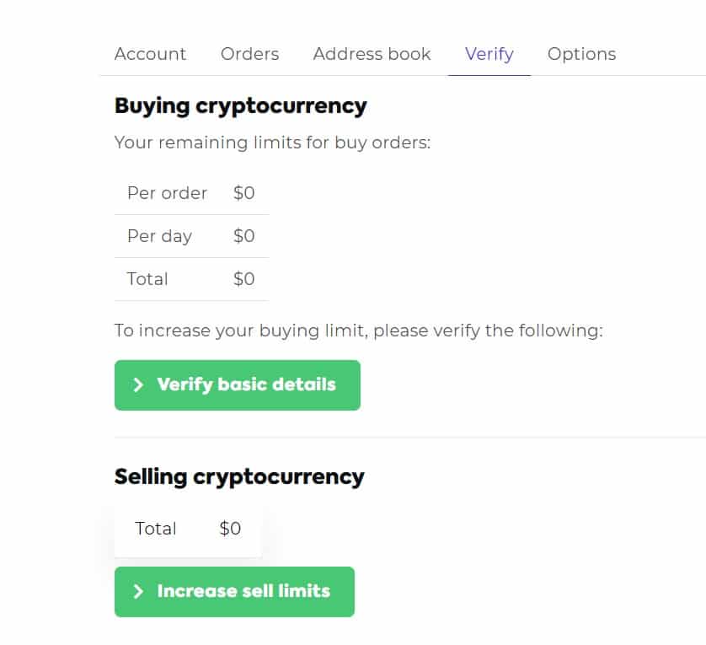Image resolution: width=706 pixels, height=645 pixels.
Task: Click the $0 value for Per order
Action: 243,193
